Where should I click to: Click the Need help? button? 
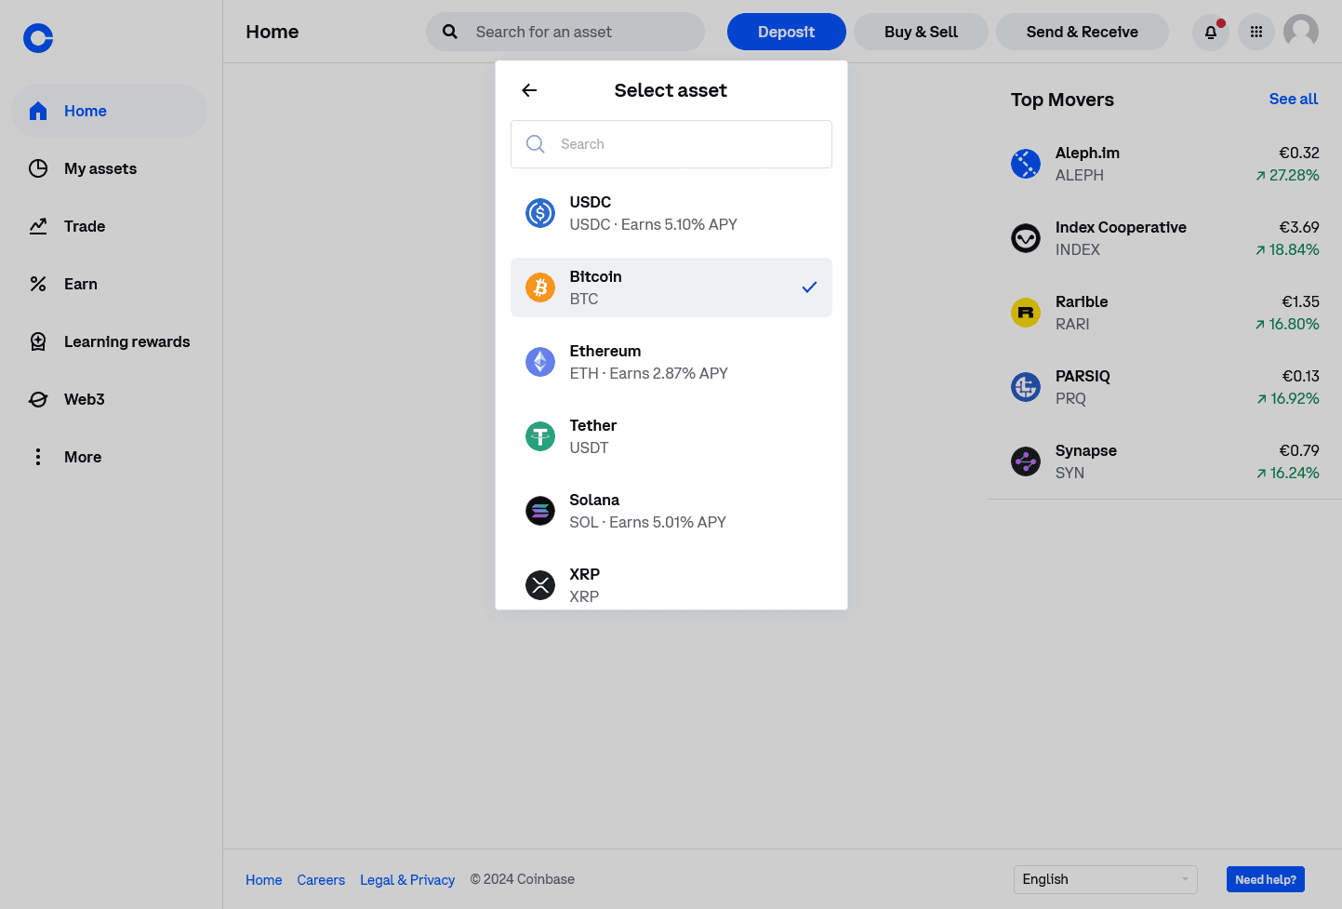[1266, 879]
